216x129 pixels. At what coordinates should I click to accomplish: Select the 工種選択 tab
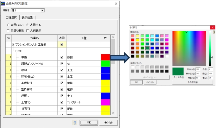click(10, 17)
